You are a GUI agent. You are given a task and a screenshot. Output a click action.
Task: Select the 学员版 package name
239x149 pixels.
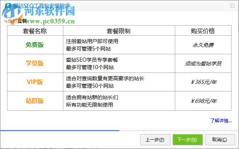(35, 63)
